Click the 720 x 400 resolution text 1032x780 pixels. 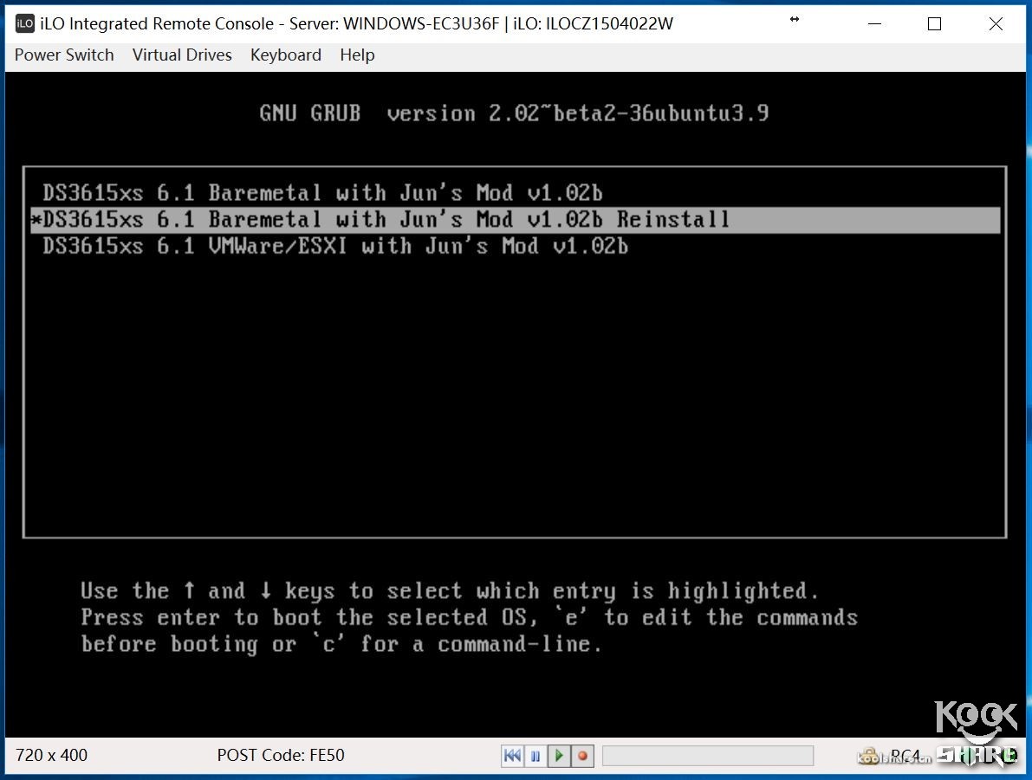coord(51,755)
